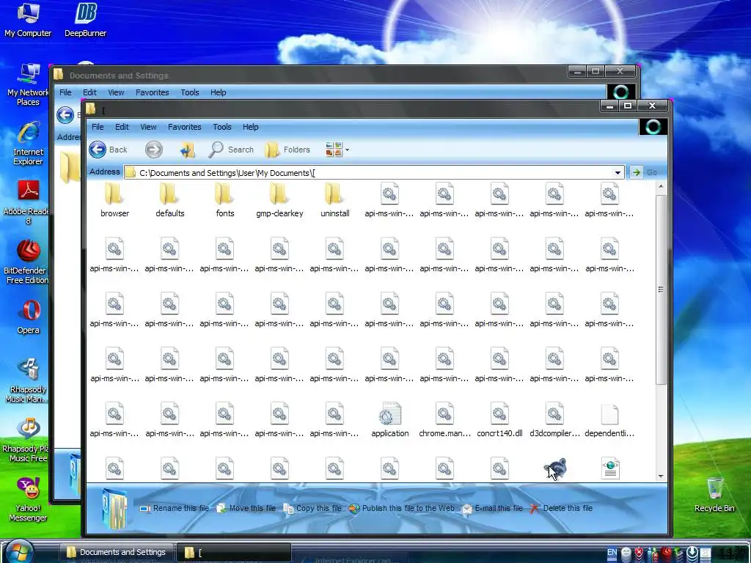This screenshot has width=751, height=563.
Task: Go Back in the front Explorer window
Action: coord(109,150)
